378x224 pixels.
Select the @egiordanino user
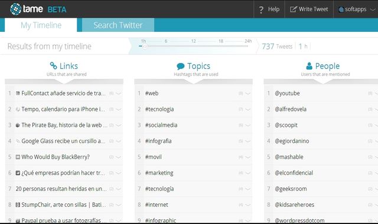pos(292,141)
